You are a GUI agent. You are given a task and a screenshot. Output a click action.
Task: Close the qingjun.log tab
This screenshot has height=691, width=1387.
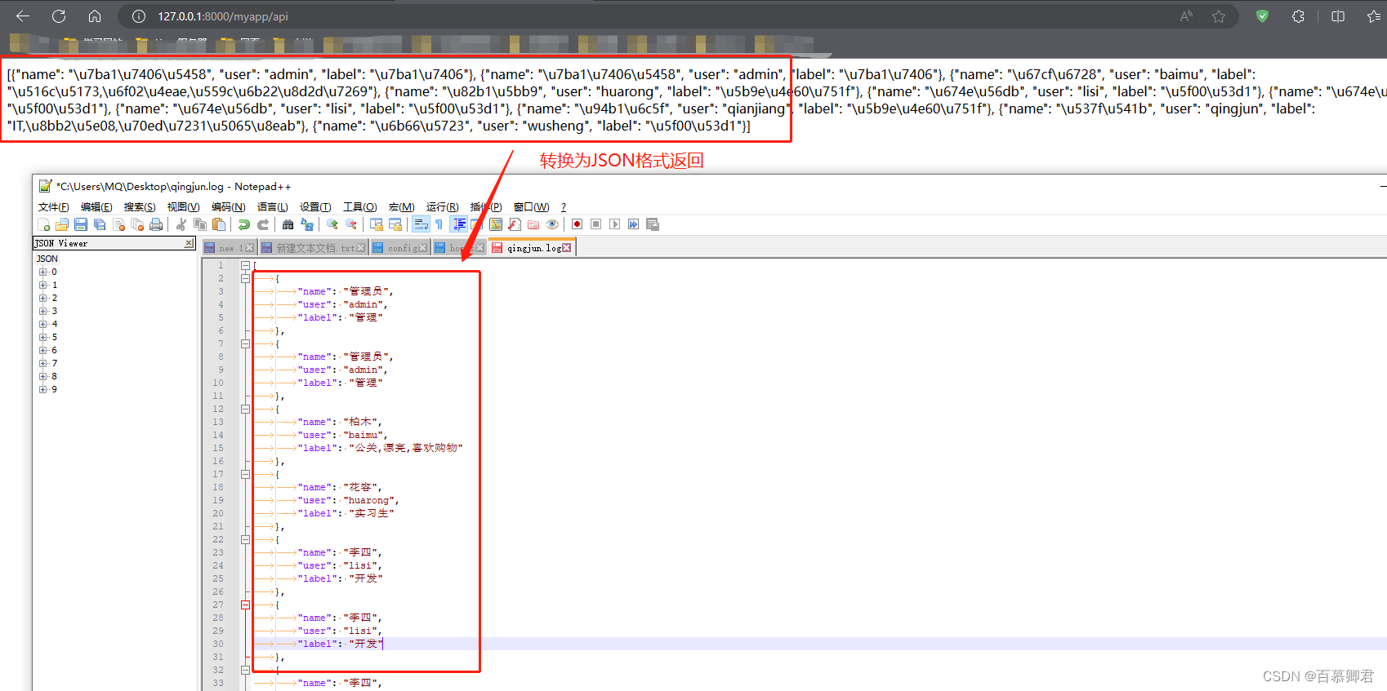(567, 247)
